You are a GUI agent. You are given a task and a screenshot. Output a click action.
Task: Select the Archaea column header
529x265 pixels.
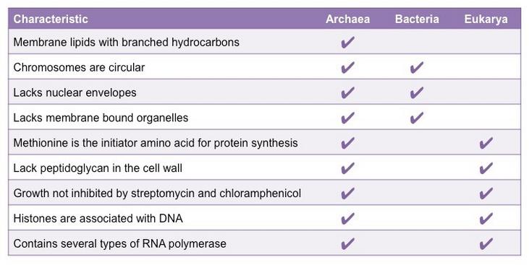[x=347, y=19]
